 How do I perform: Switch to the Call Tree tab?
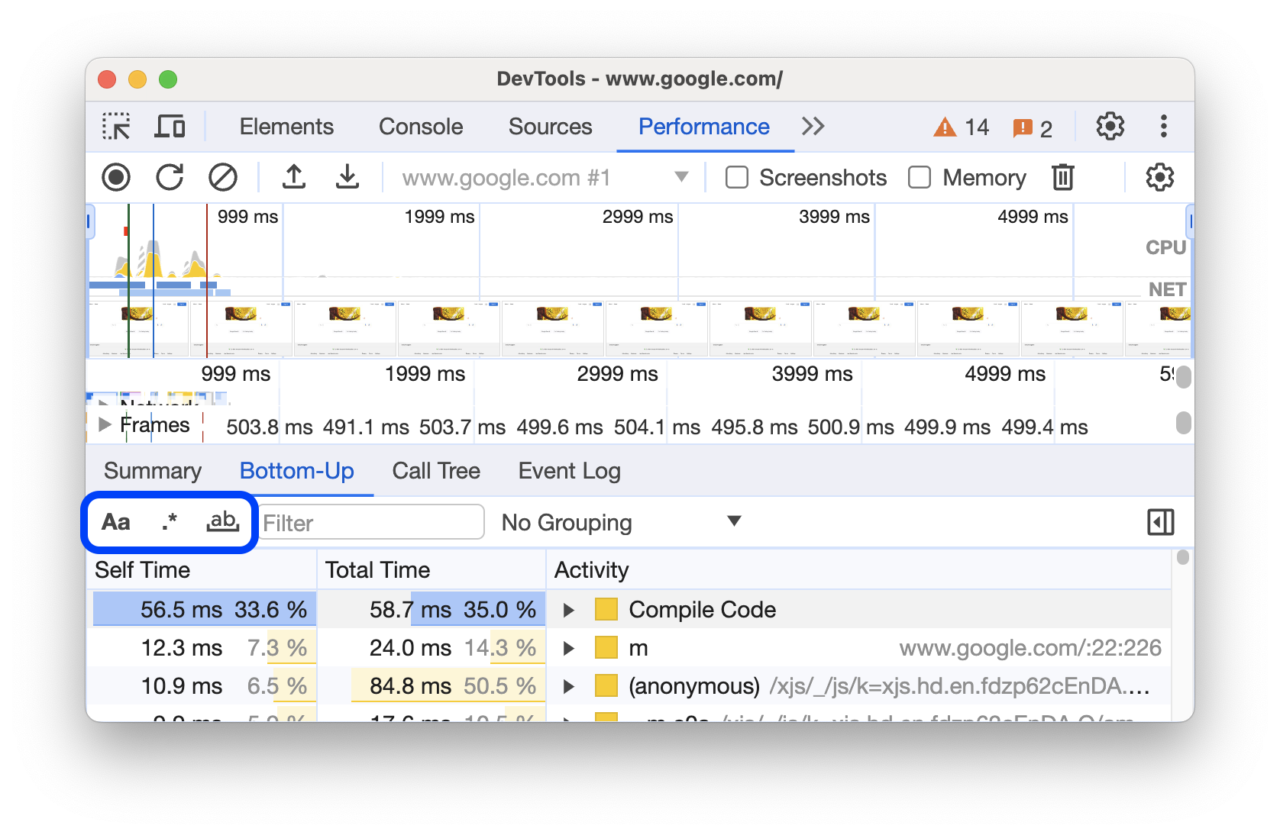[435, 471]
